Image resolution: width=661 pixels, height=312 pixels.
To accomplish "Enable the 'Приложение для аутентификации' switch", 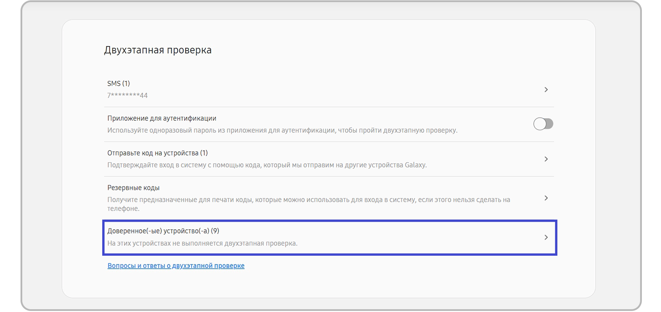I will pyautogui.click(x=543, y=124).
